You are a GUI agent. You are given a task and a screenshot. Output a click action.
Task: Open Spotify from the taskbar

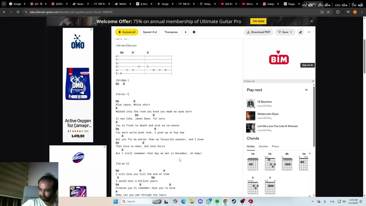(x=217, y=201)
